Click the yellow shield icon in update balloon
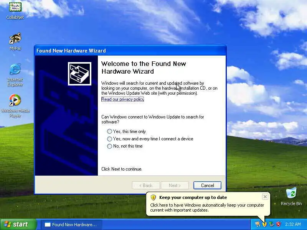Image resolution: width=307 pixels, height=230 pixels. point(153,197)
